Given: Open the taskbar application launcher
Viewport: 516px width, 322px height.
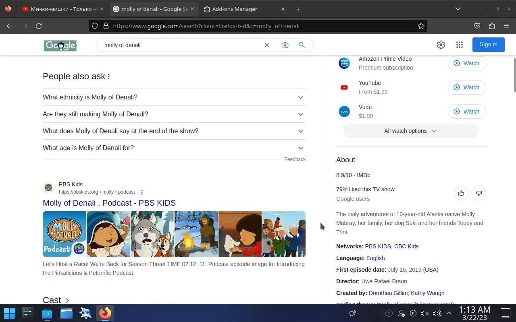Looking at the screenshot, I should [x=9, y=313].
